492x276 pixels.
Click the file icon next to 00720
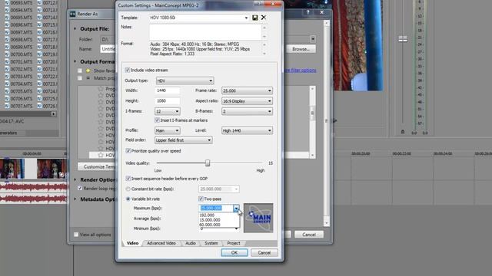(39, 61)
